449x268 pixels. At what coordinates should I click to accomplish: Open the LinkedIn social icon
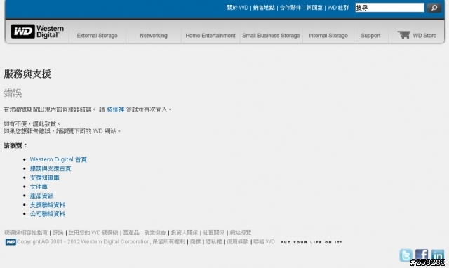pos(438,255)
